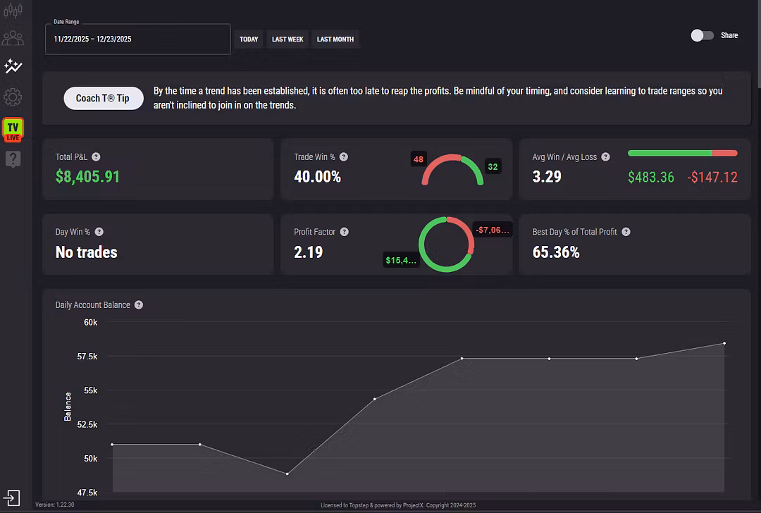
Task: Select the sparkle trend stats sidebar icon
Action: (13, 66)
